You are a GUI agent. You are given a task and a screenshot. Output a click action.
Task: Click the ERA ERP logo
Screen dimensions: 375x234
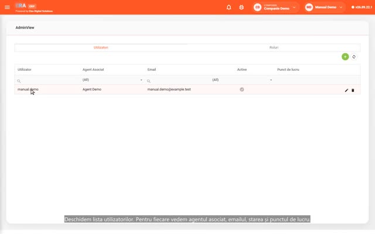[x=33, y=8]
